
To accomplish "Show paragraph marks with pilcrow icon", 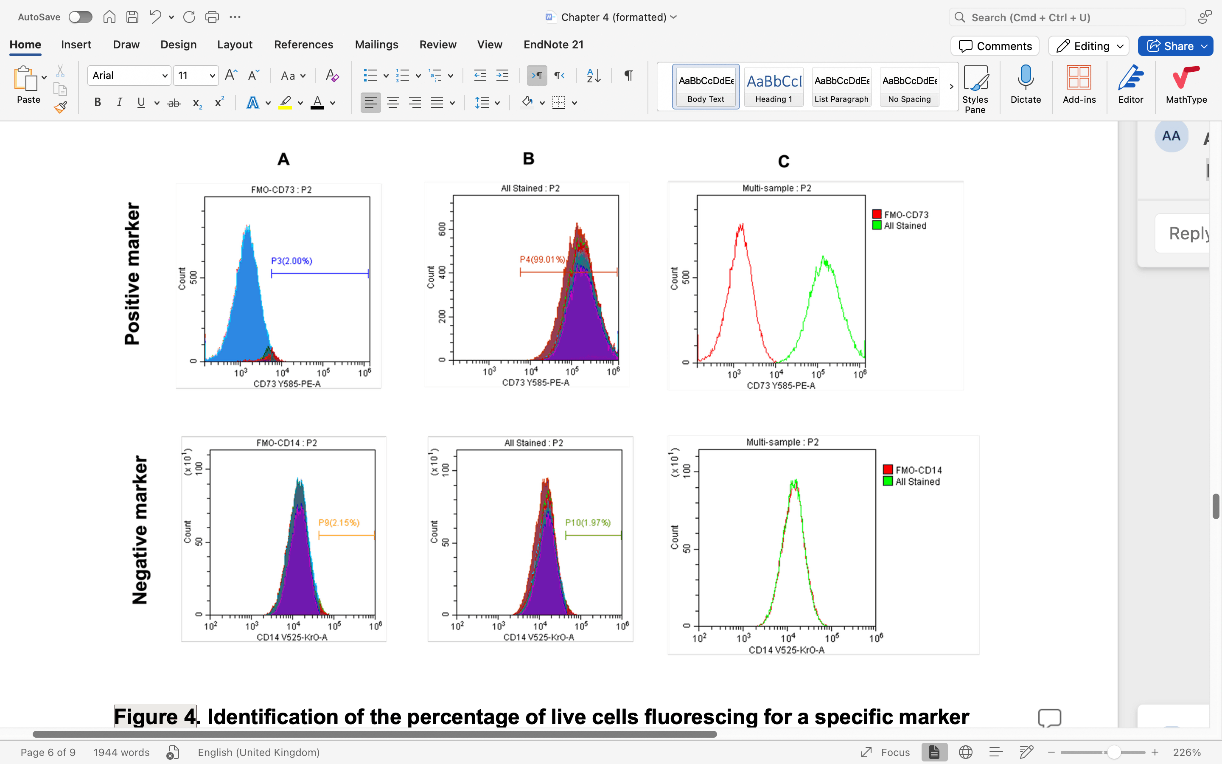I will tap(628, 76).
